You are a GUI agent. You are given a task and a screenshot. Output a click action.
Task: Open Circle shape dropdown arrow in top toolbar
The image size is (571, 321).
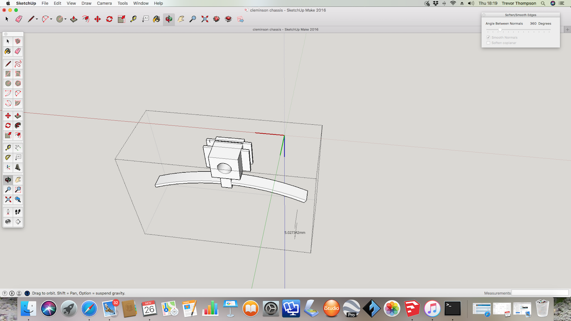65,19
